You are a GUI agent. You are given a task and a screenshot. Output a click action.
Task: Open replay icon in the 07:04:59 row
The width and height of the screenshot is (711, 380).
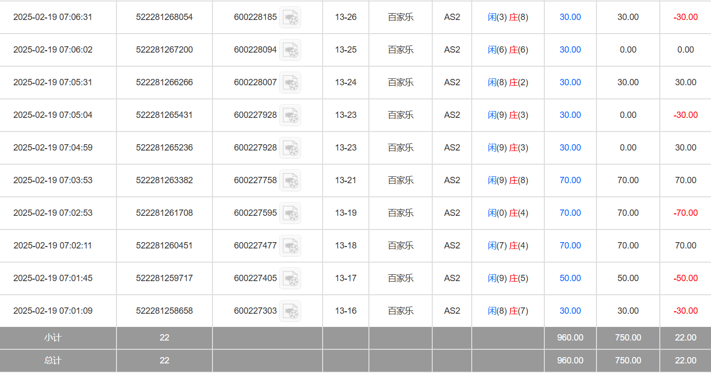(x=290, y=148)
